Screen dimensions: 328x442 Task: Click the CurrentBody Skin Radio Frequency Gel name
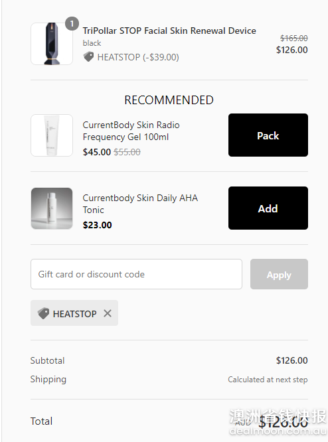tap(131, 131)
